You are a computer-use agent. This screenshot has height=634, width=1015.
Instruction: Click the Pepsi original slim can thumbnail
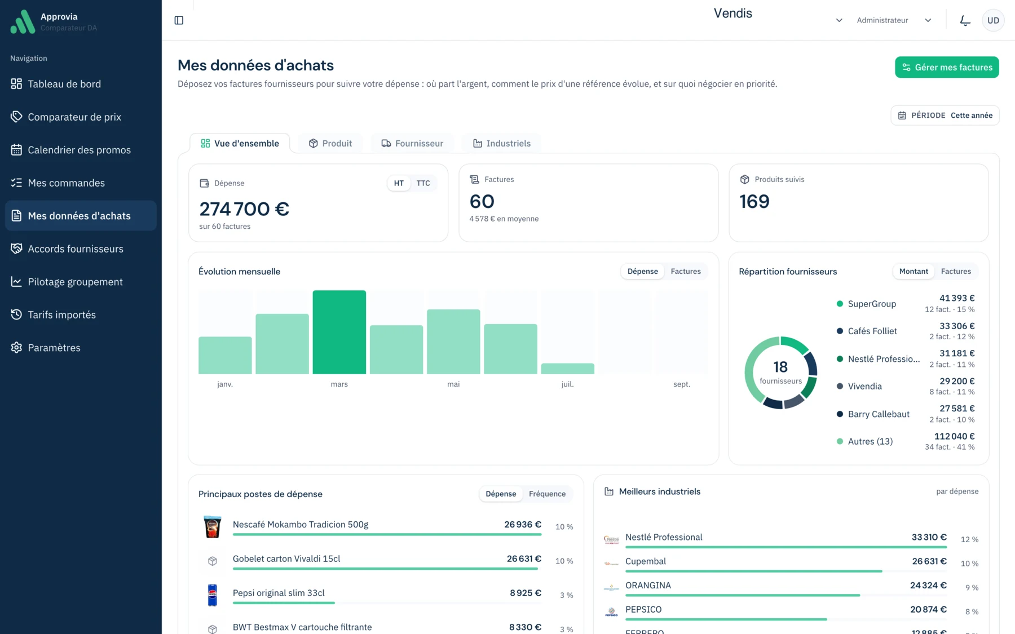tap(213, 595)
